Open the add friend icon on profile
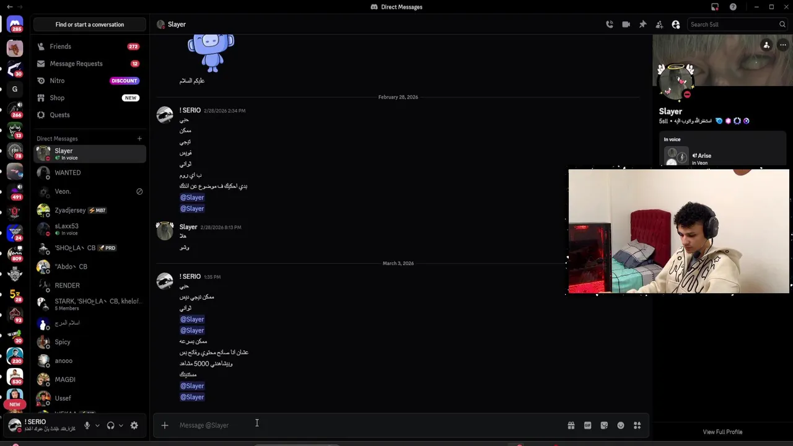Viewport: 793px width, 446px height. tap(766, 45)
